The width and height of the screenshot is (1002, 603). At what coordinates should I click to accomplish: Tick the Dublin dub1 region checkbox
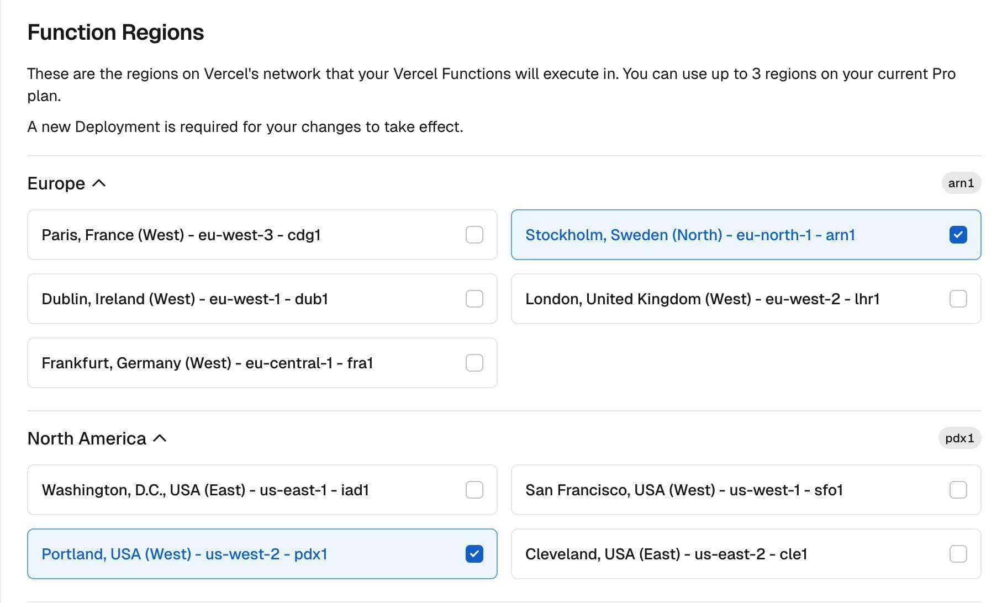tap(474, 299)
